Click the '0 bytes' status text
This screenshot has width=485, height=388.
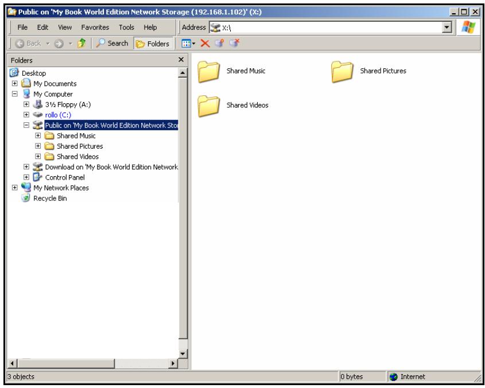[x=351, y=377]
